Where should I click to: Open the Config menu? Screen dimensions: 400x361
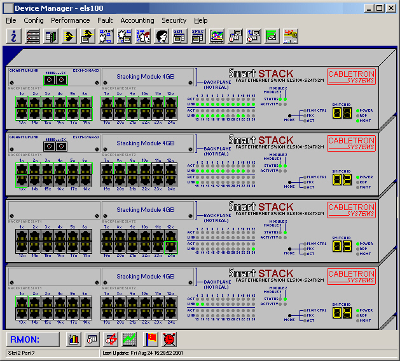pos(34,20)
